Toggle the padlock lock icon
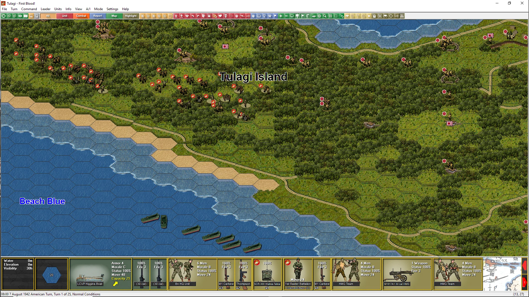Screen dimensions: 529x297 tap(374, 16)
